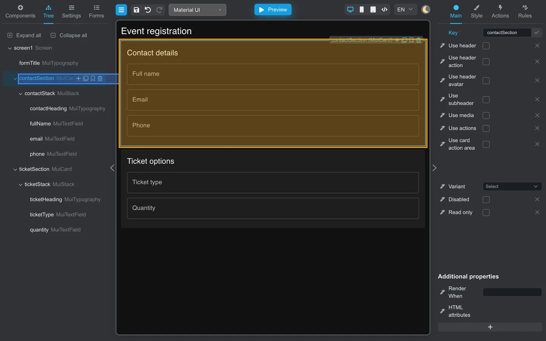546x341 pixels.
Task: Enable the Use header action checkbox
Action: (x=486, y=62)
